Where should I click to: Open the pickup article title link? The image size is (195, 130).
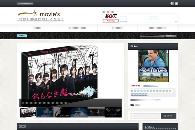(152, 93)
